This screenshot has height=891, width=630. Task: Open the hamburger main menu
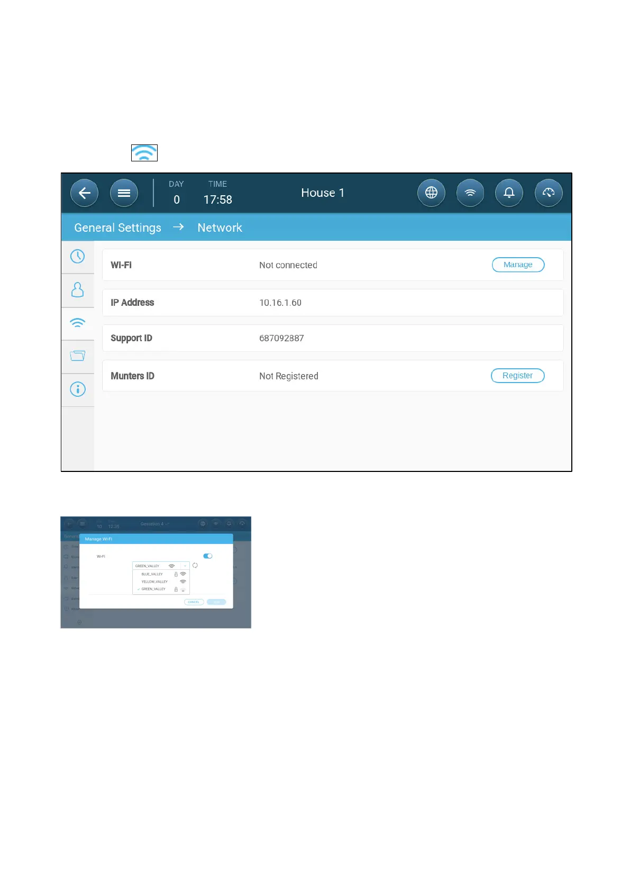[124, 193]
